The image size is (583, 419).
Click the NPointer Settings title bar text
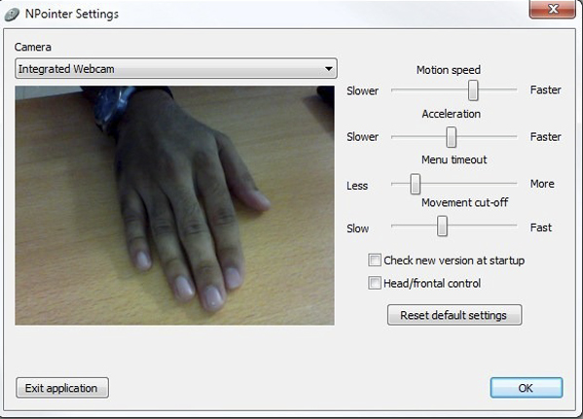(x=72, y=15)
